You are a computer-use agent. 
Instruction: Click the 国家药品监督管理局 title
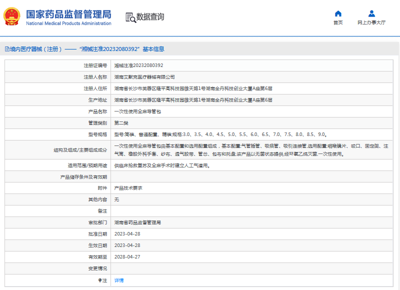pyautogui.click(x=68, y=14)
